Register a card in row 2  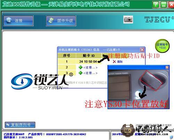(88, 67)
